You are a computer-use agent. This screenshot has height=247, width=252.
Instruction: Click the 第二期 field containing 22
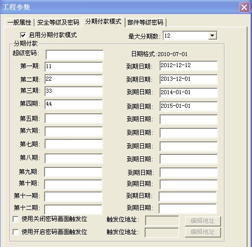point(73,79)
